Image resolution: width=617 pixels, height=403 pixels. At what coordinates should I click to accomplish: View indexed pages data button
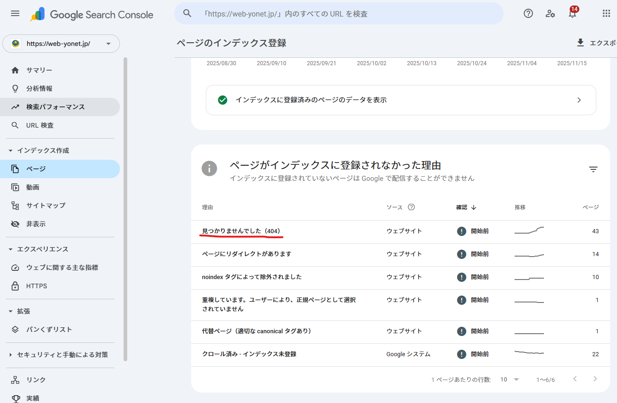(401, 100)
